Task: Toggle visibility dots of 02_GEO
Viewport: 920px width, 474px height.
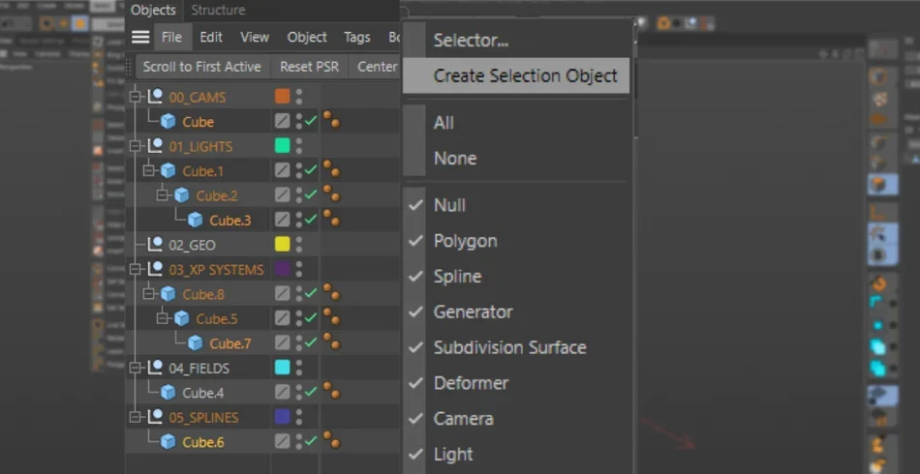Action: tap(299, 245)
